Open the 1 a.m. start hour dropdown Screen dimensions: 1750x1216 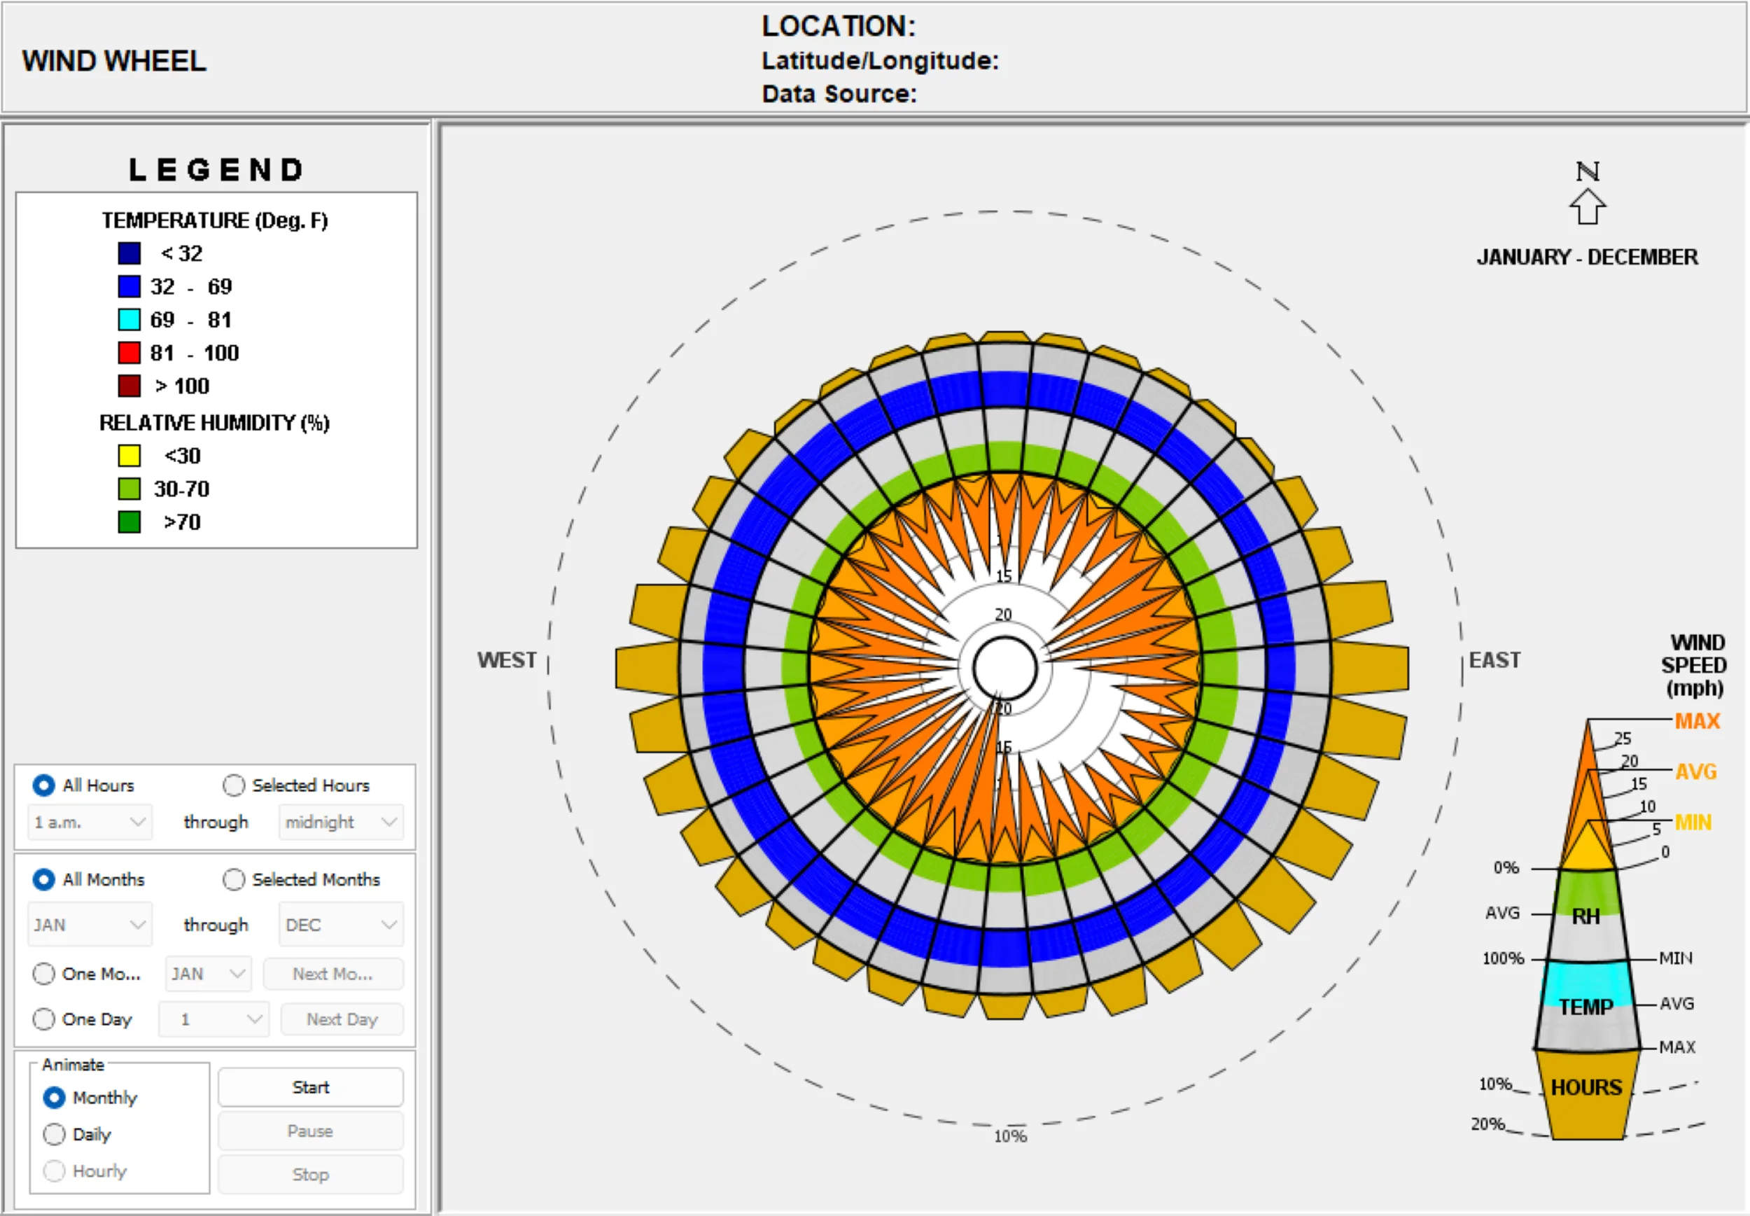pos(90,822)
